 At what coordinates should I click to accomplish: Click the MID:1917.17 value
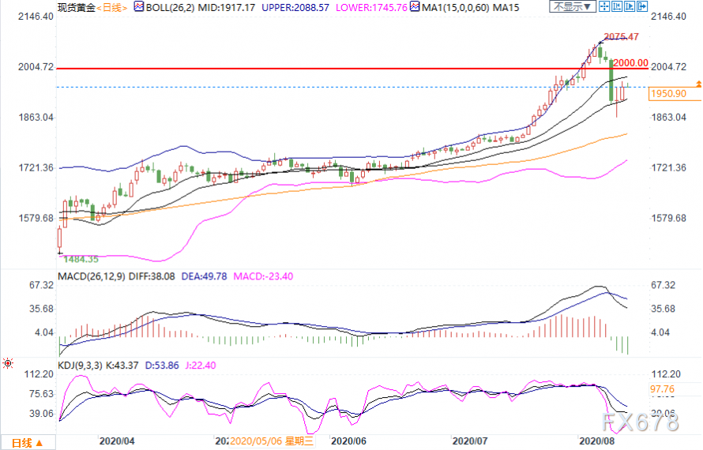pyautogui.click(x=227, y=8)
